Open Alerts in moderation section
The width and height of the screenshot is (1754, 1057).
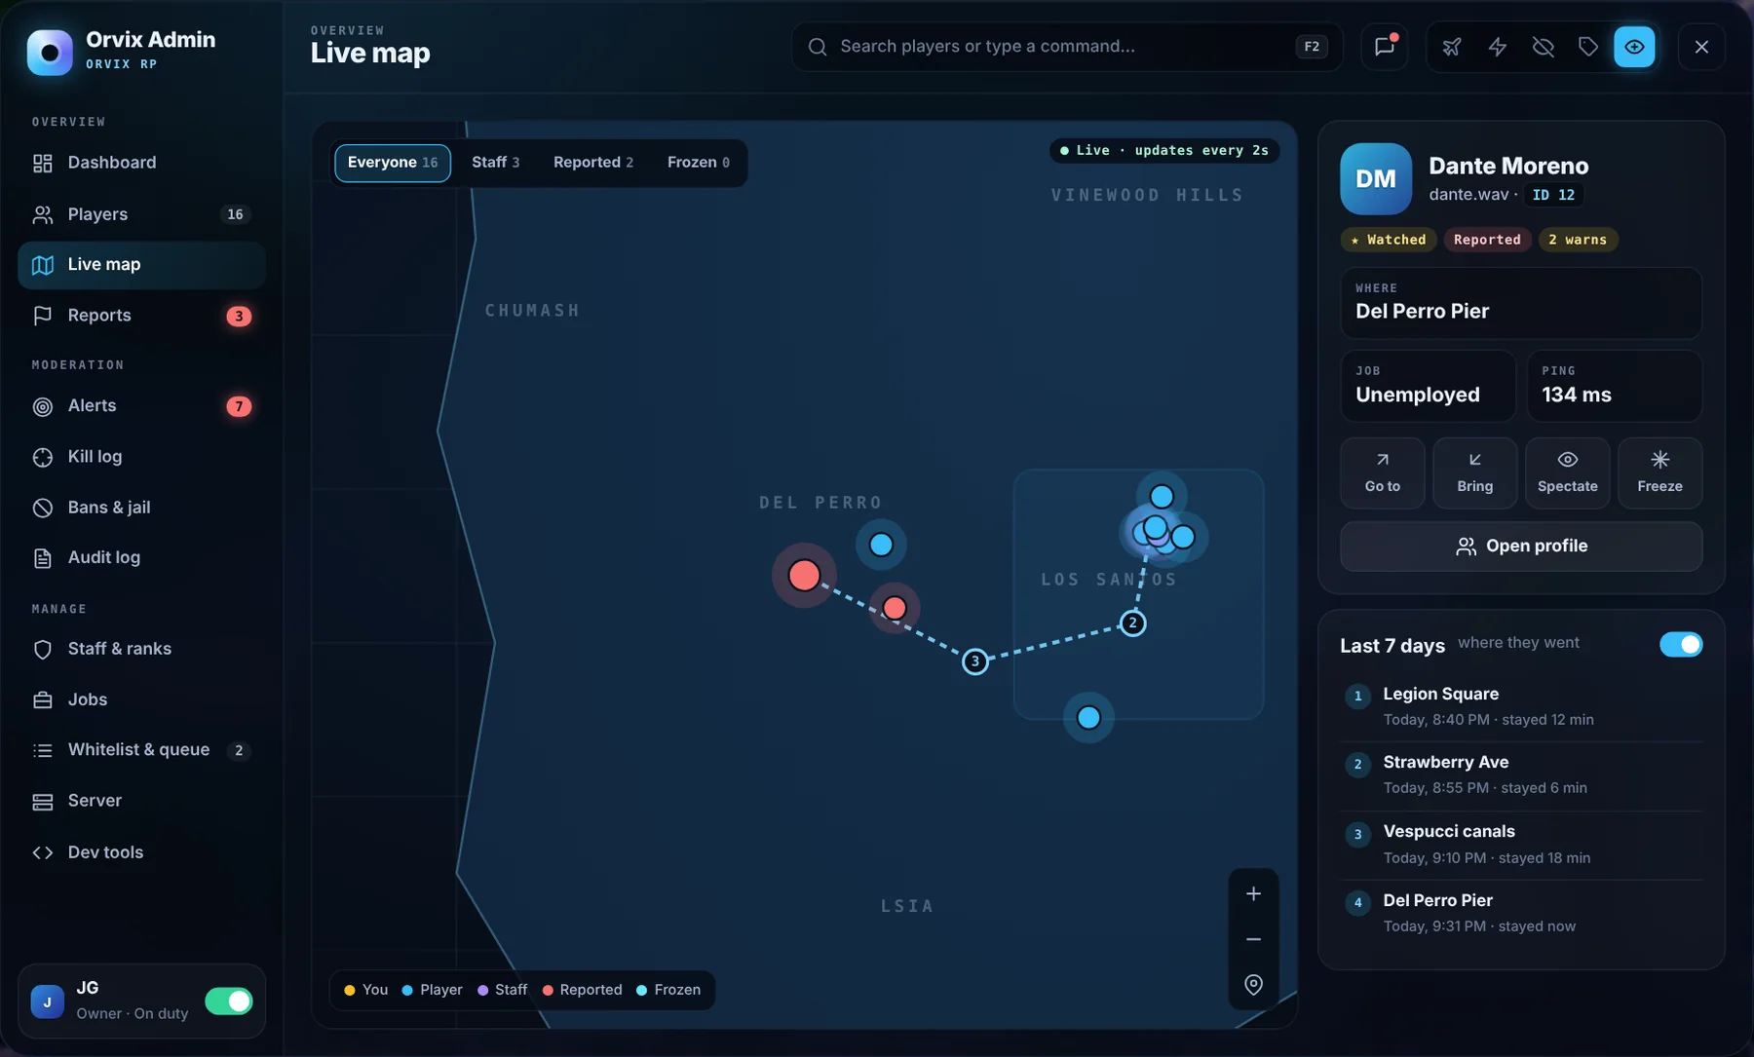tap(141, 405)
